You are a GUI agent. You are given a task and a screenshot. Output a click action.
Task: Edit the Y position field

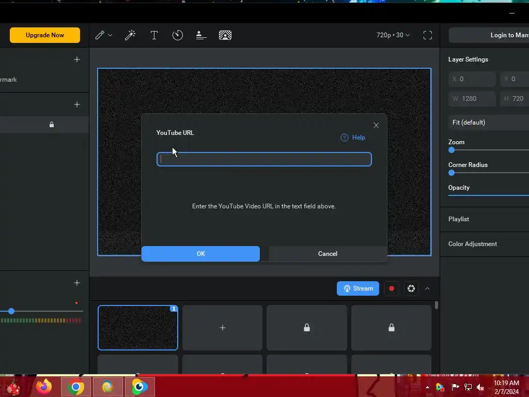click(515, 79)
